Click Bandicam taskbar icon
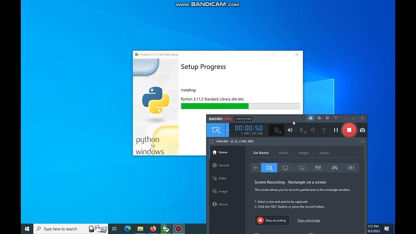The image size is (416, 234). (178, 229)
